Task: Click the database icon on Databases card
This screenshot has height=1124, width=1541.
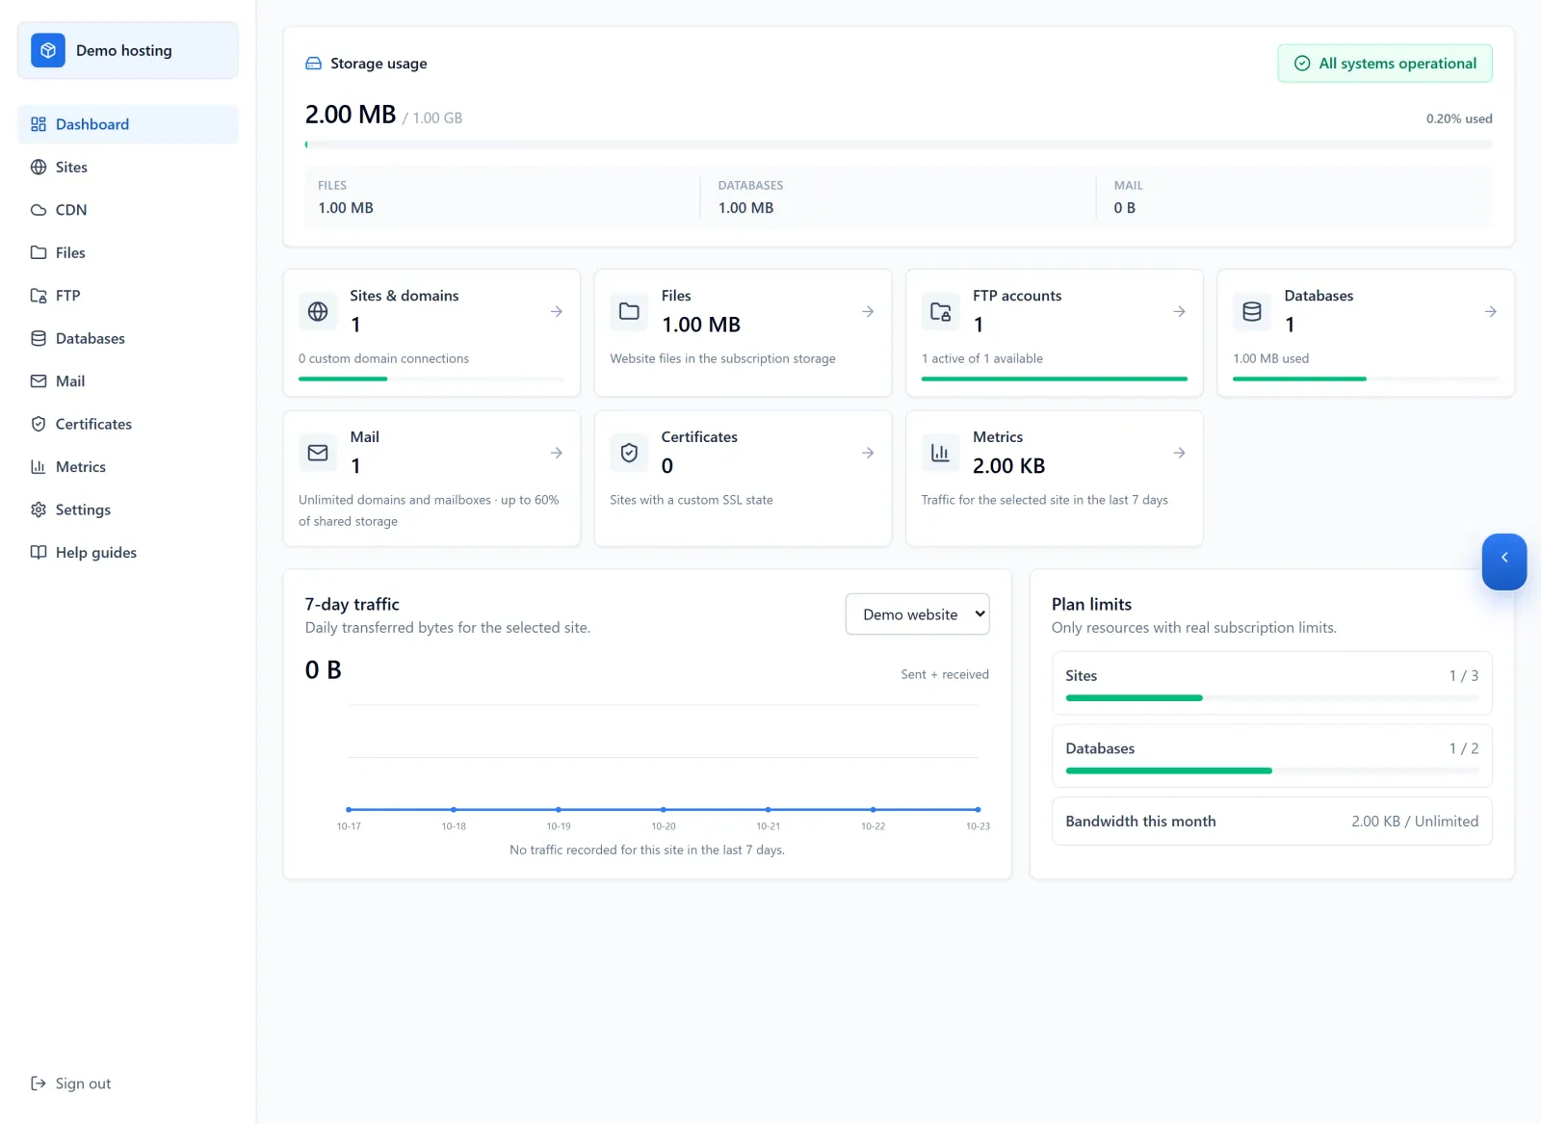Action: click(x=1252, y=311)
